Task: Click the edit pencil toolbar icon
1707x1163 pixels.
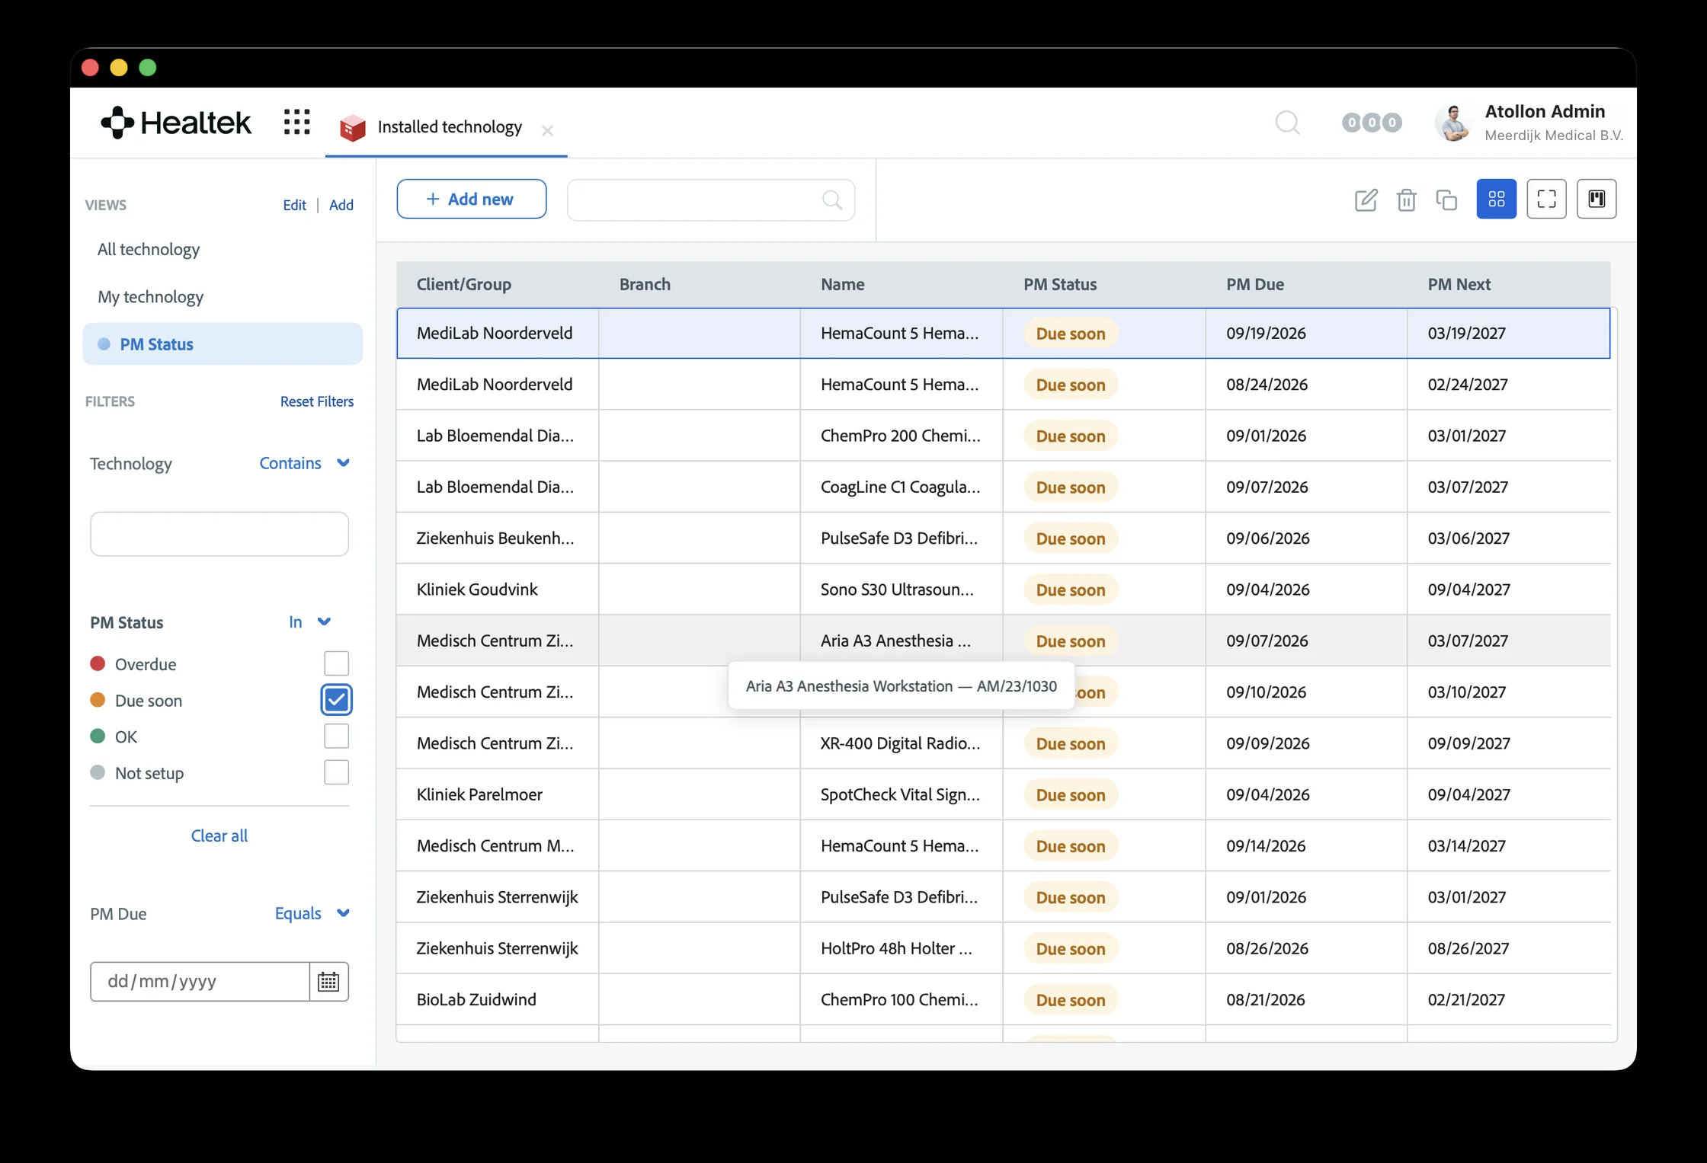Action: click(1366, 200)
